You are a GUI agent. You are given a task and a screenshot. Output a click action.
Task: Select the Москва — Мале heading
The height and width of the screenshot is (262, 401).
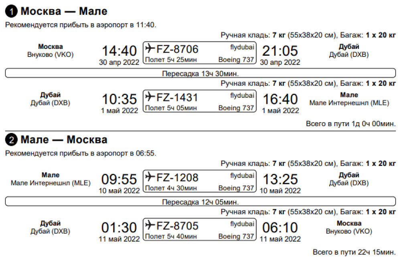[x=64, y=11]
